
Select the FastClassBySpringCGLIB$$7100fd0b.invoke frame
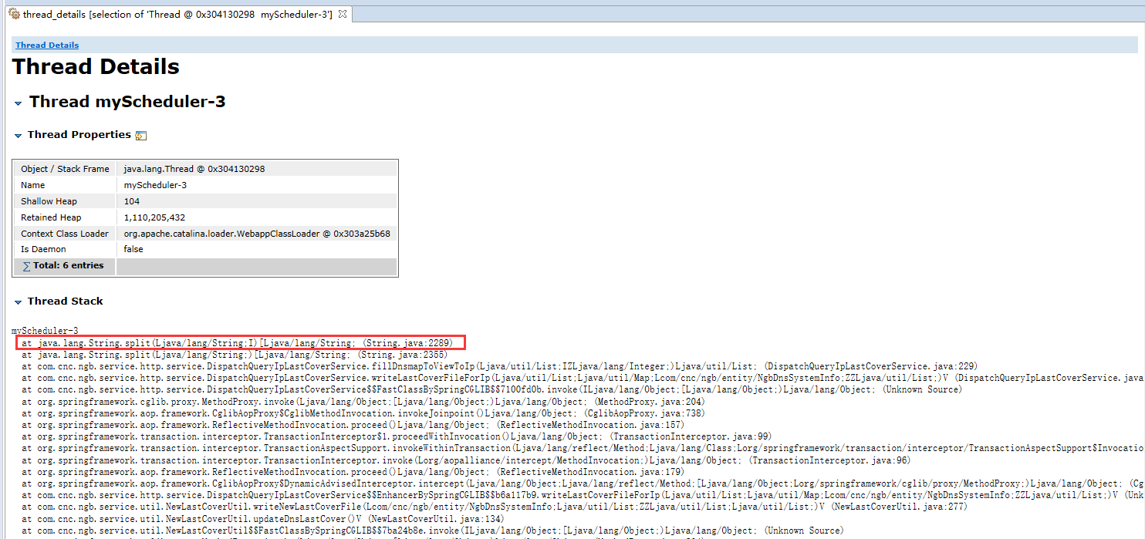coord(492,389)
